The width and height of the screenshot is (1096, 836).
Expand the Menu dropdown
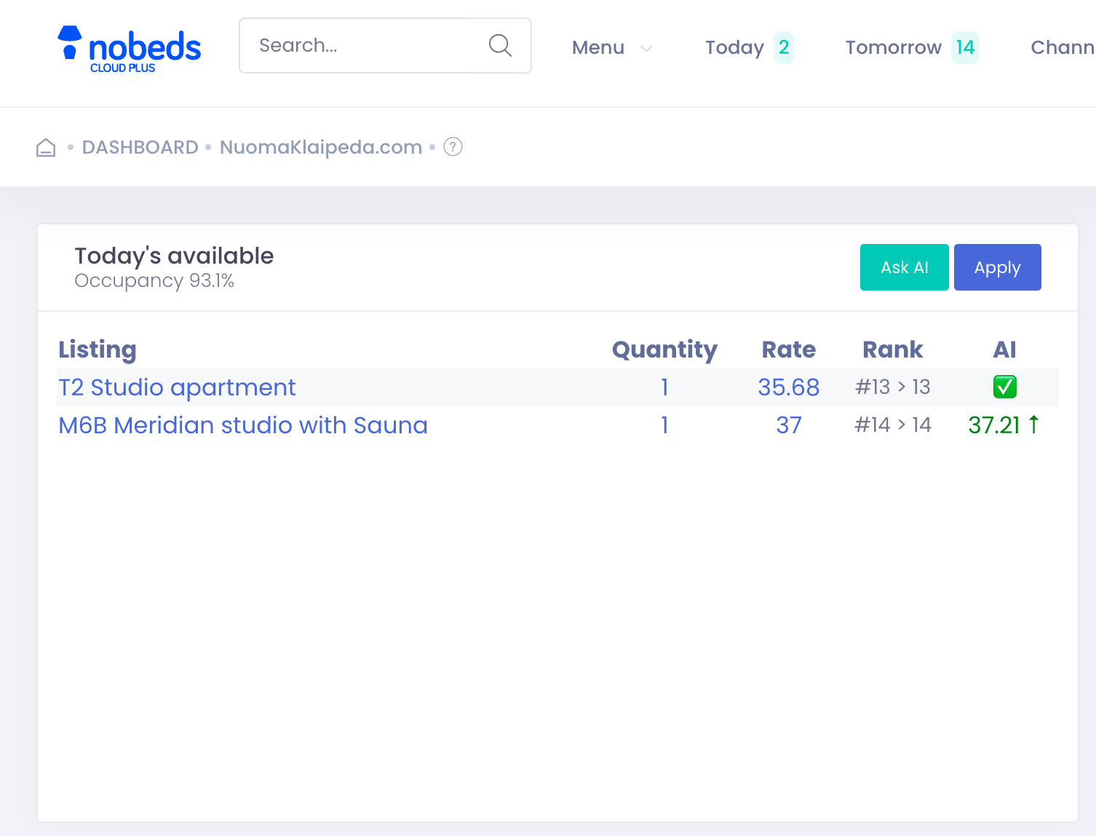click(598, 47)
